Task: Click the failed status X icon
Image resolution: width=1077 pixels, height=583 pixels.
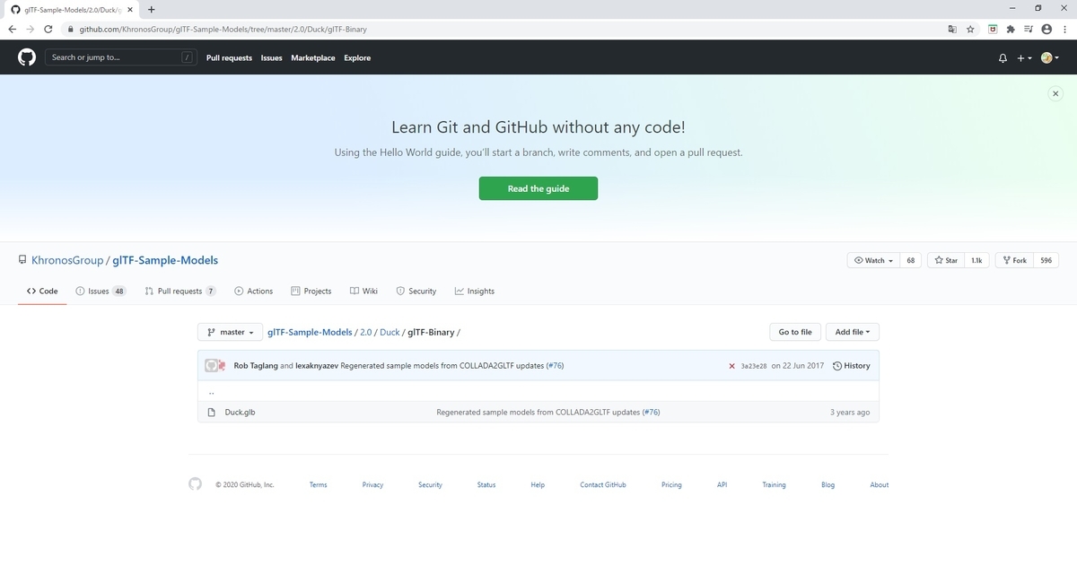Action: coord(732,366)
